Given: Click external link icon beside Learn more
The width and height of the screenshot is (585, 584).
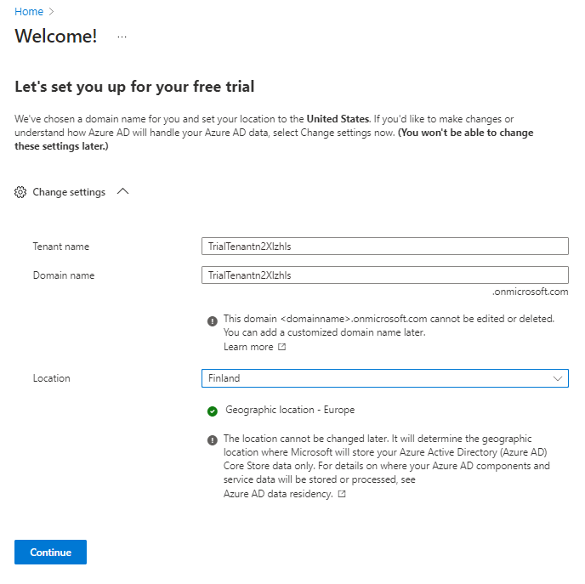Looking at the screenshot, I should coord(281,347).
